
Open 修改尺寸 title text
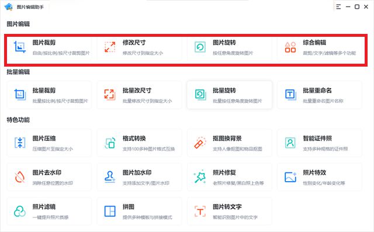[x=134, y=43]
